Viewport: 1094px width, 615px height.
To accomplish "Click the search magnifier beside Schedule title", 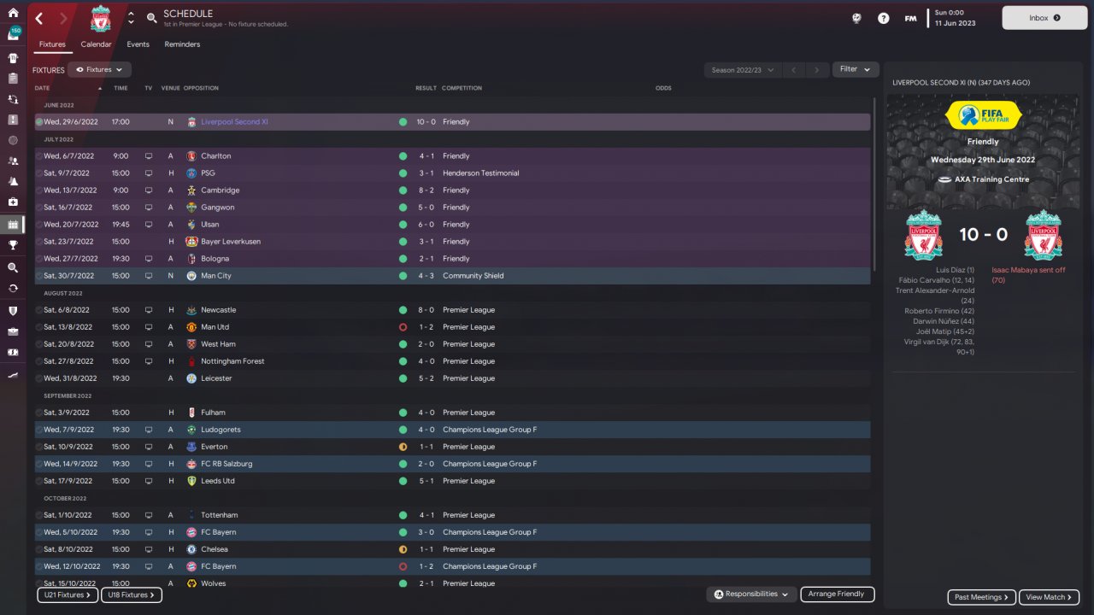I will click(151, 17).
